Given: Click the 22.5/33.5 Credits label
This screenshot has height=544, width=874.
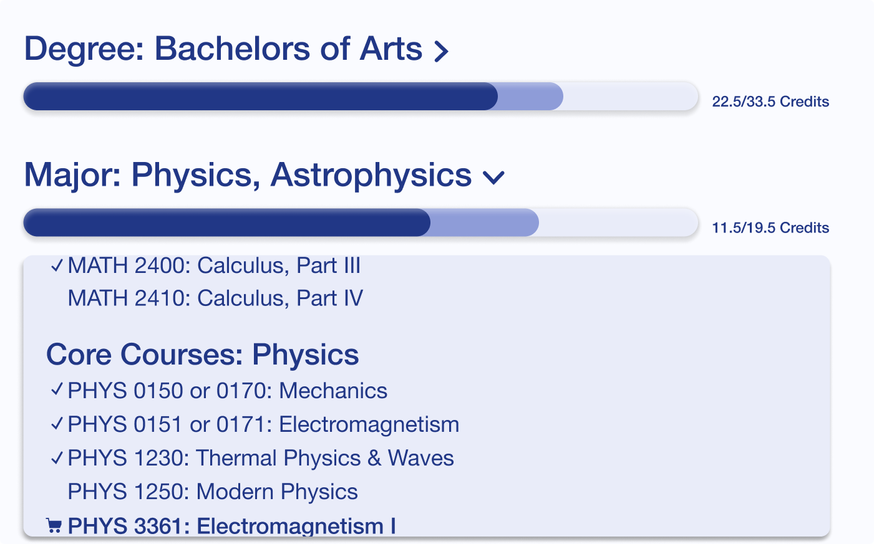Looking at the screenshot, I should [x=770, y=102].
